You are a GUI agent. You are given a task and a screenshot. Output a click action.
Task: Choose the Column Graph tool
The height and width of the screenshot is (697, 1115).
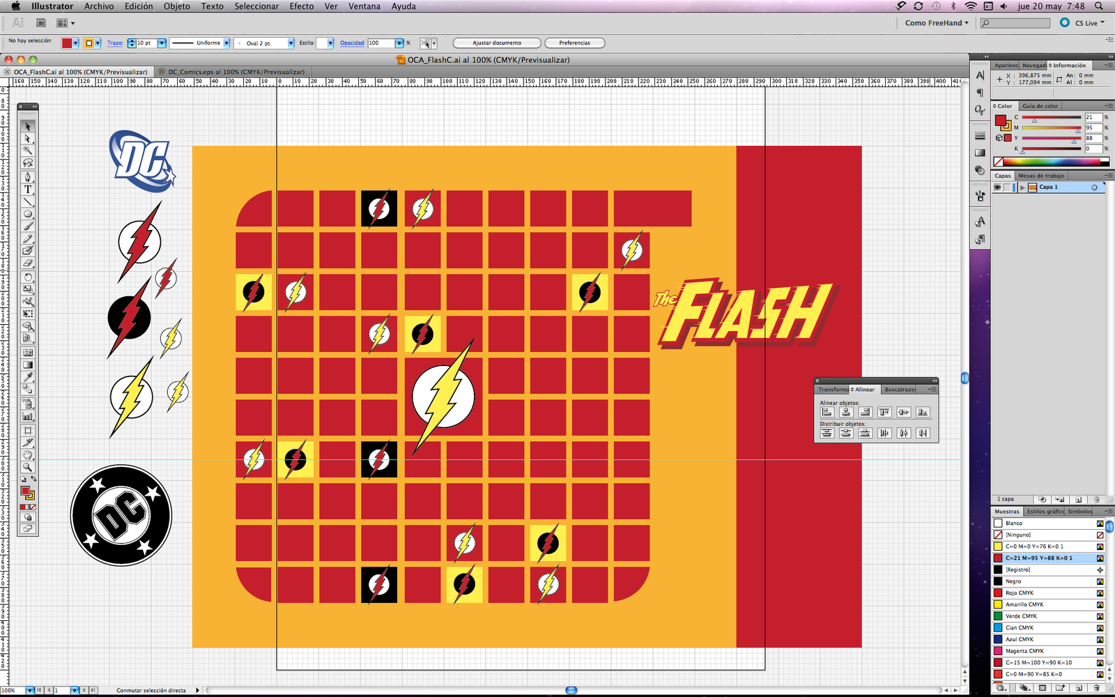coord(28,416)
